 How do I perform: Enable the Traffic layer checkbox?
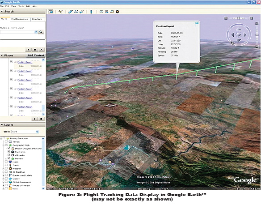(x=6, y=165)
